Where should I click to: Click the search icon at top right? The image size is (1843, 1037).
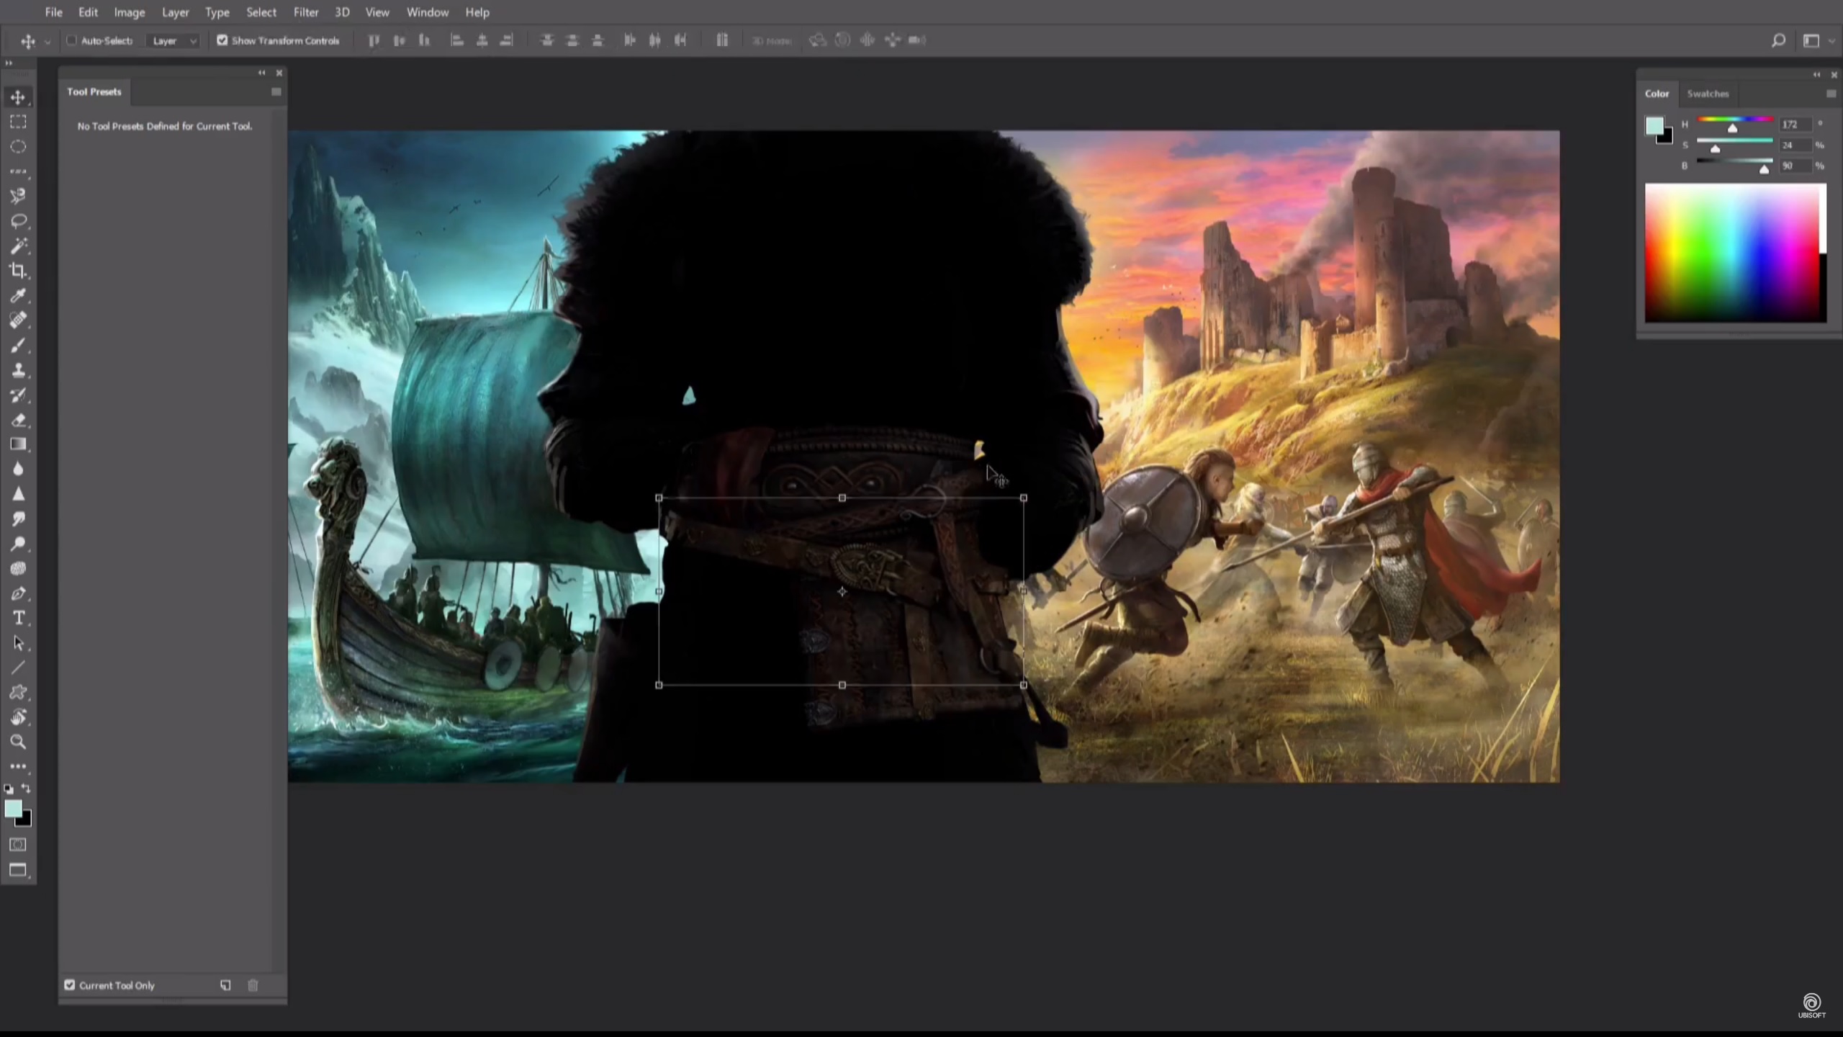click(x=1778, y=41)
